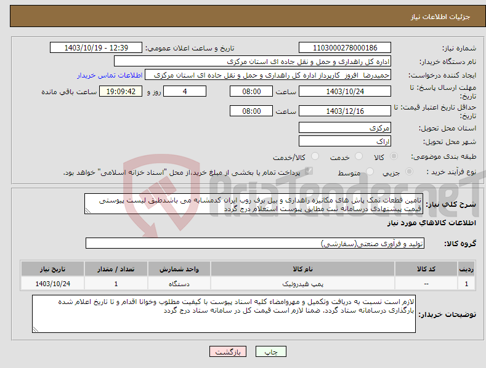Screen dimensions: 486x368
Task: Click the 1403/10/24 need date table cell
Action: click(53, 284)
